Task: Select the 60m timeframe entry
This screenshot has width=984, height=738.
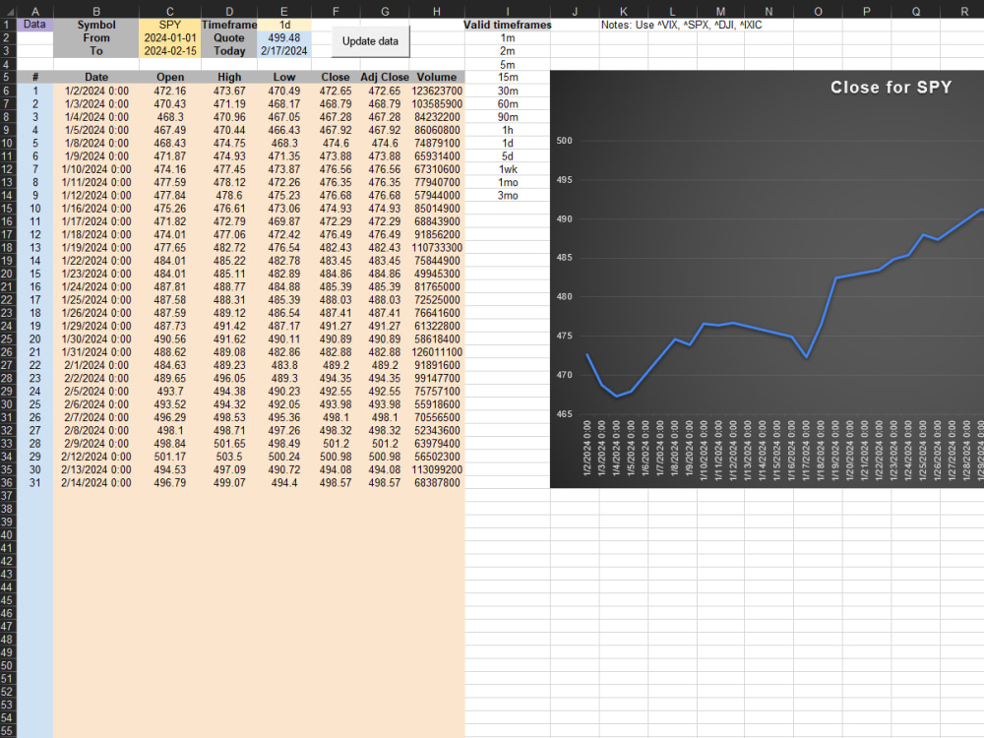Action: click(507, 103)
